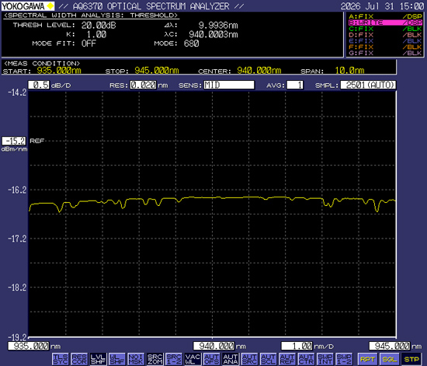Click the -15.2 reference level field
Viewport: 427px width, 366px height.
pyautogui.click(x=14, y=141)
